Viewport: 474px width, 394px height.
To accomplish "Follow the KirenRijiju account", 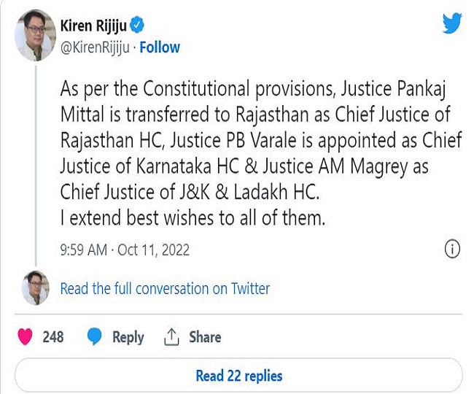I will 160,47.
